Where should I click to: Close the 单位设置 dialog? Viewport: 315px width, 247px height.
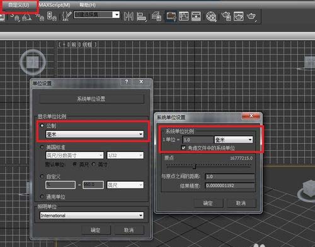[141, 82]
